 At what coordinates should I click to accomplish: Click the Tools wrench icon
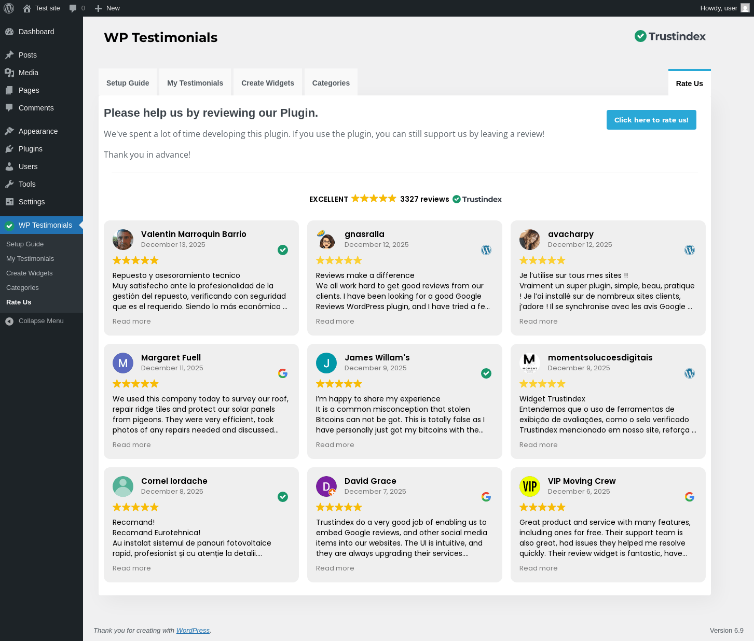coord(9,184)
